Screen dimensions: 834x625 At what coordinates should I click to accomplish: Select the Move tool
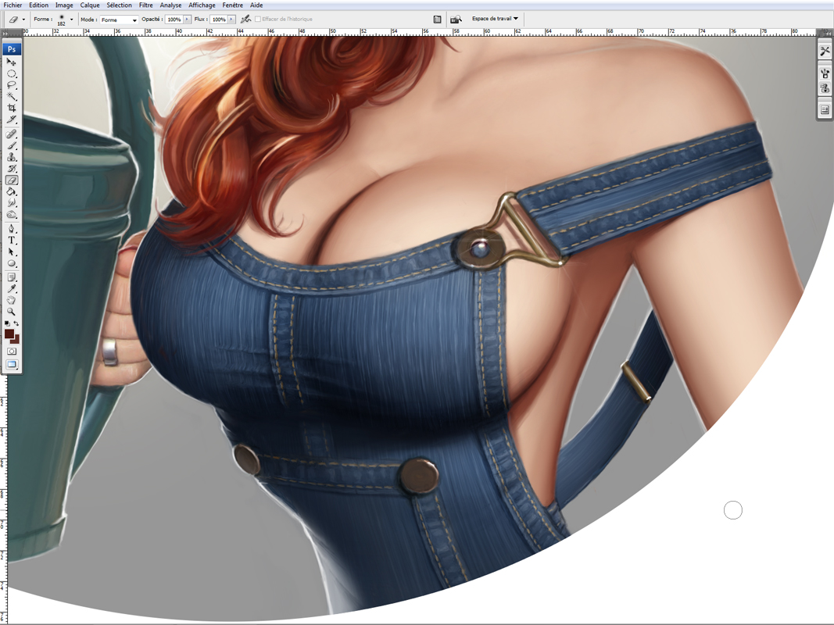click(11, 62)
